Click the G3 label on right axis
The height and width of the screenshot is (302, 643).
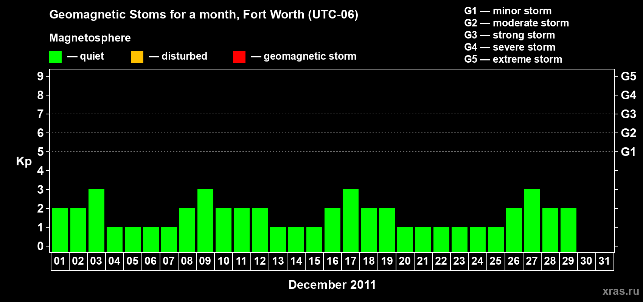629,114
